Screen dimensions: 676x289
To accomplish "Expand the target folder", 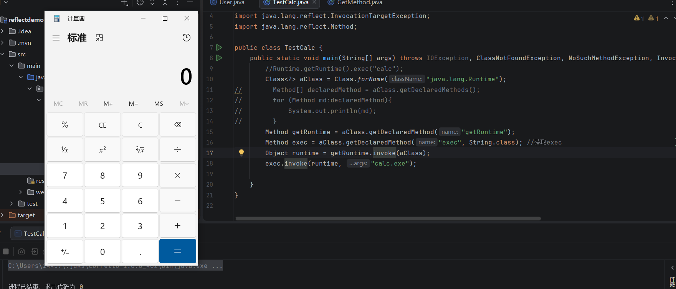I will (x=2, y=215).
